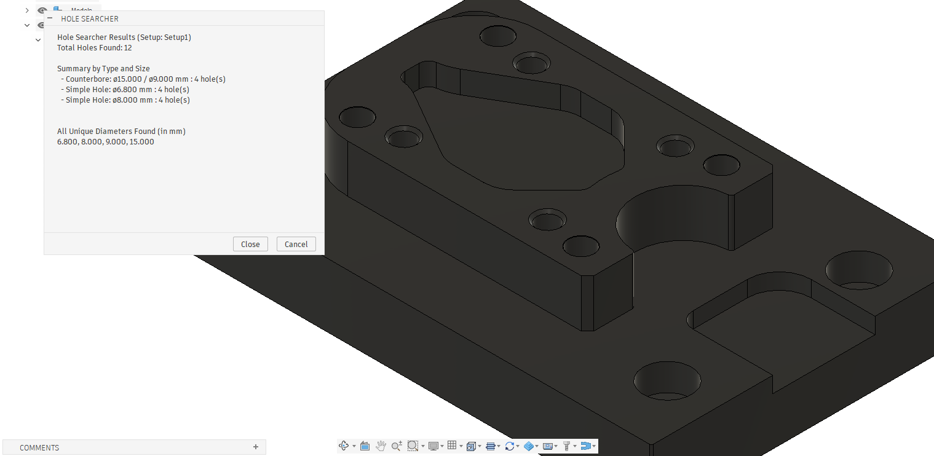Click the Viewports cube icon
Screen dimensions: 934x456
[471, 446]
